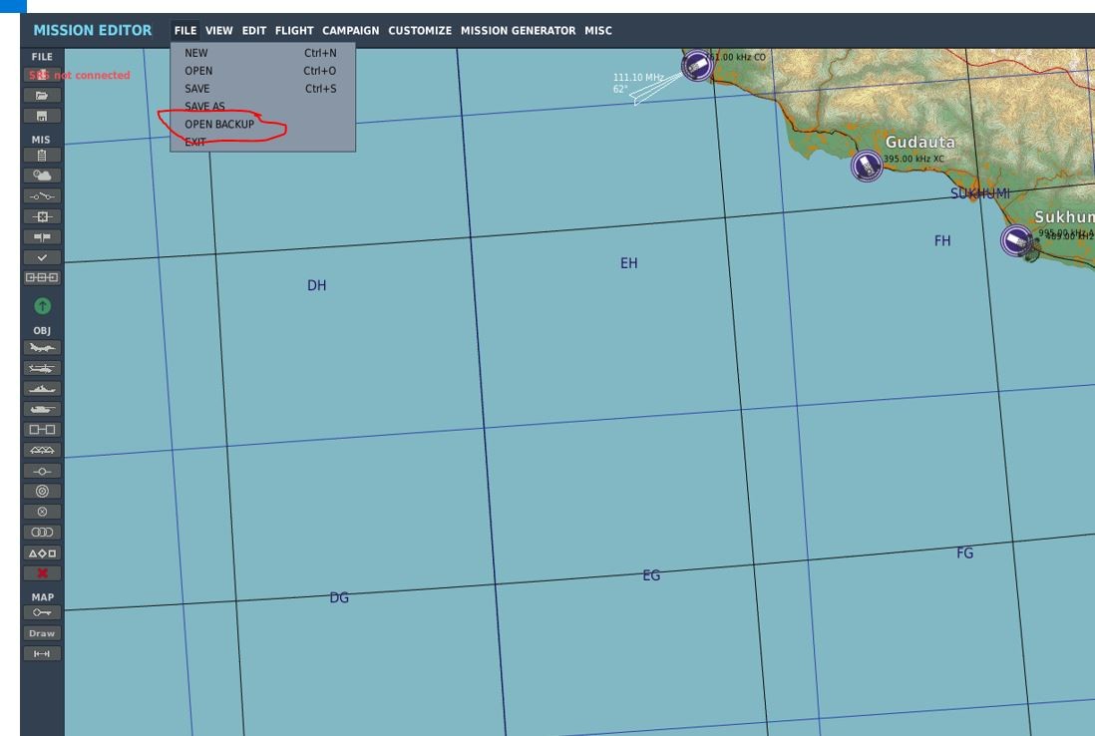
Task: Open the two-flags coalition tool
Action: pyautogui.click(x=42, y=237)
